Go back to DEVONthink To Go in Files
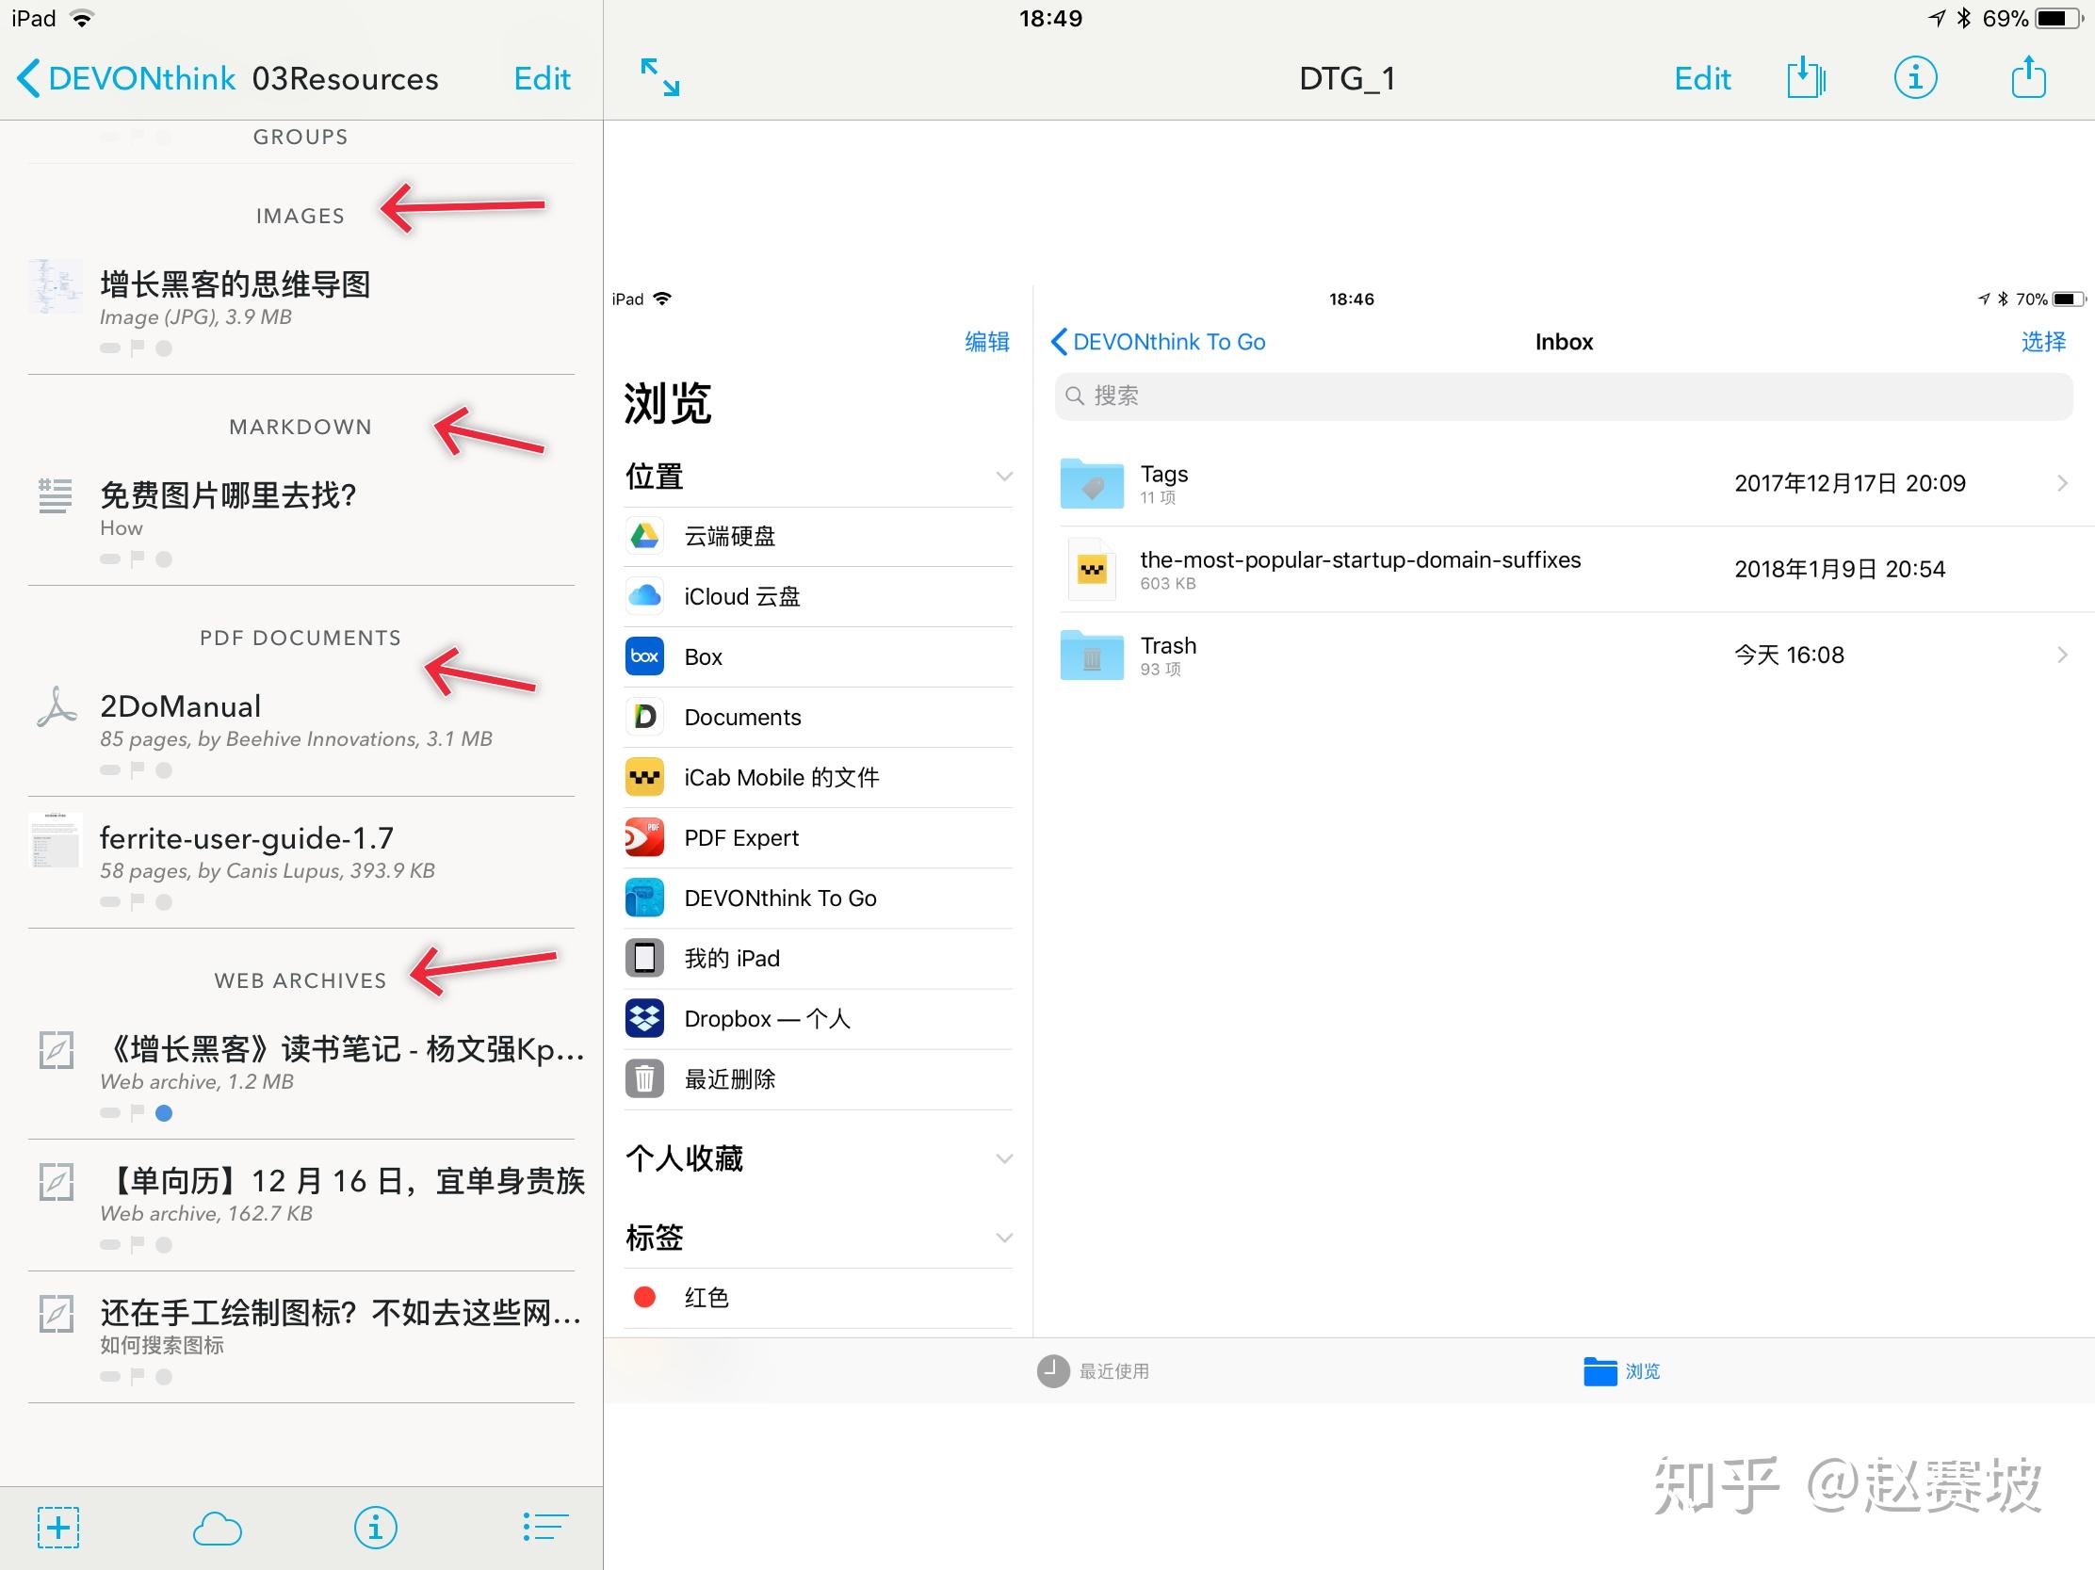 click(1158, 342)
